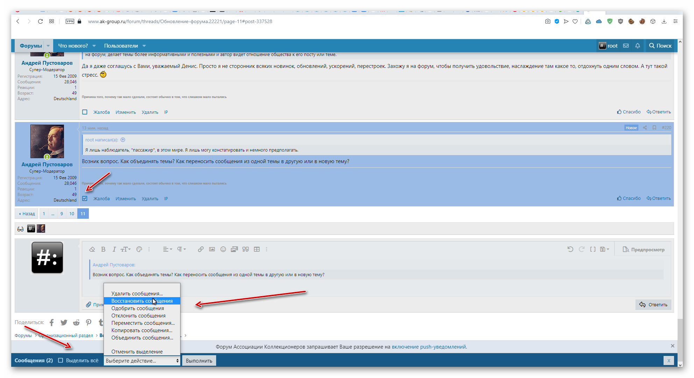
Task: Open the Выберите действие select box
Action: [x=142, y=360]
